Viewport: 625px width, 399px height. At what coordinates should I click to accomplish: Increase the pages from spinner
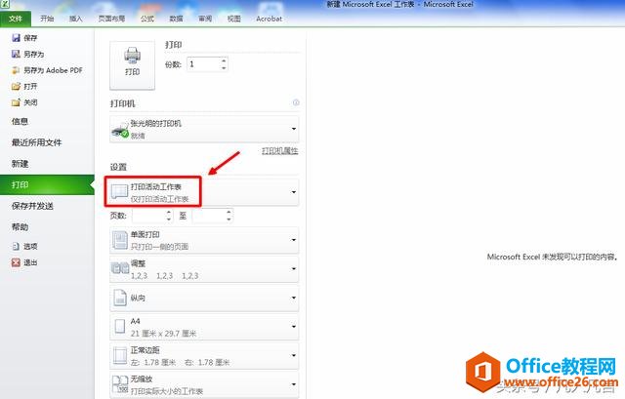(x=169, y=213)
